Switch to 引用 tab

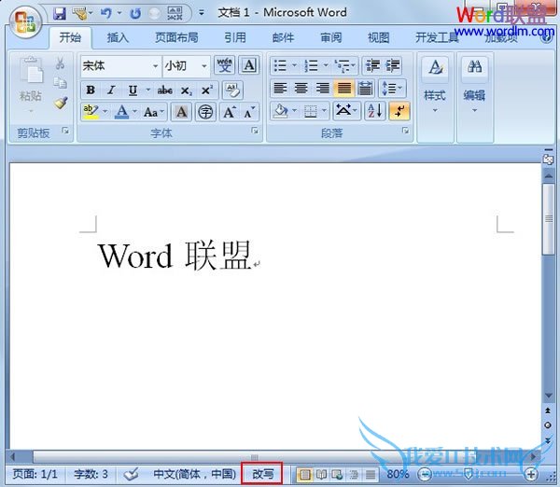235,37
